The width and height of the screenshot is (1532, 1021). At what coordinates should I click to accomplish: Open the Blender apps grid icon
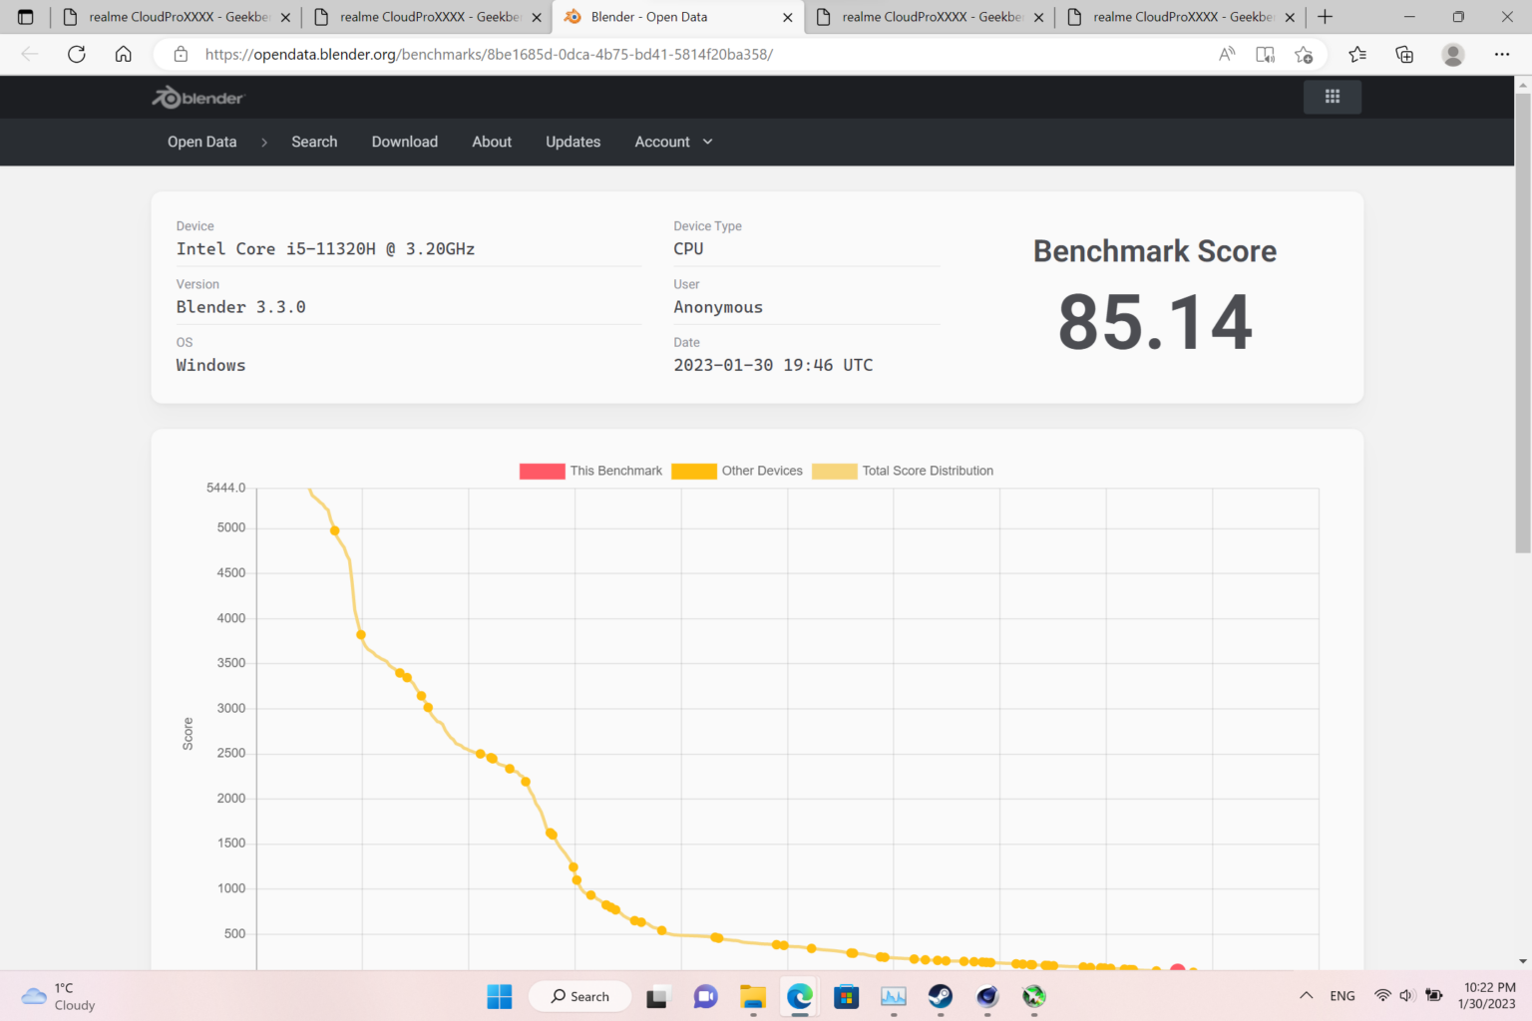click(x=1332, y=97)
